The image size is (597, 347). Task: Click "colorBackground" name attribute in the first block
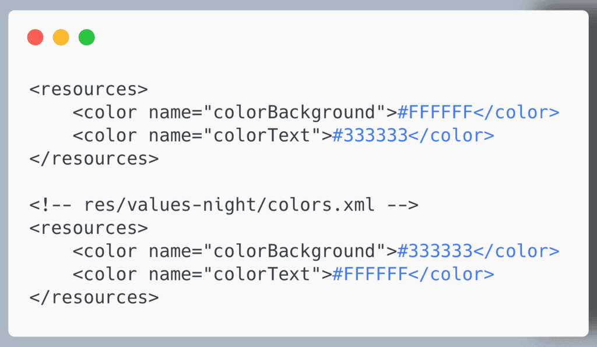tap(294, 113)
